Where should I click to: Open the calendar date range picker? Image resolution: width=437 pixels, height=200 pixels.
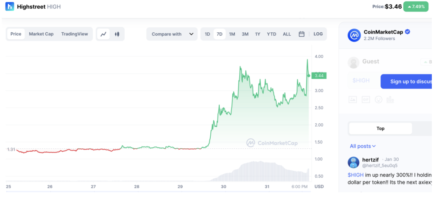click(x=301, y=34)
